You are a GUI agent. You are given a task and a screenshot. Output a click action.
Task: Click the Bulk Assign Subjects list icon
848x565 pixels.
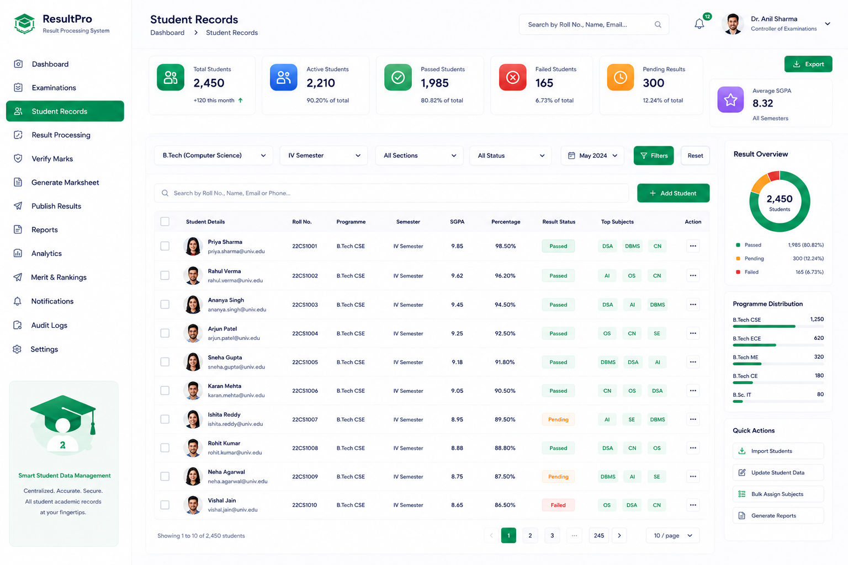[x=742, y=494]
